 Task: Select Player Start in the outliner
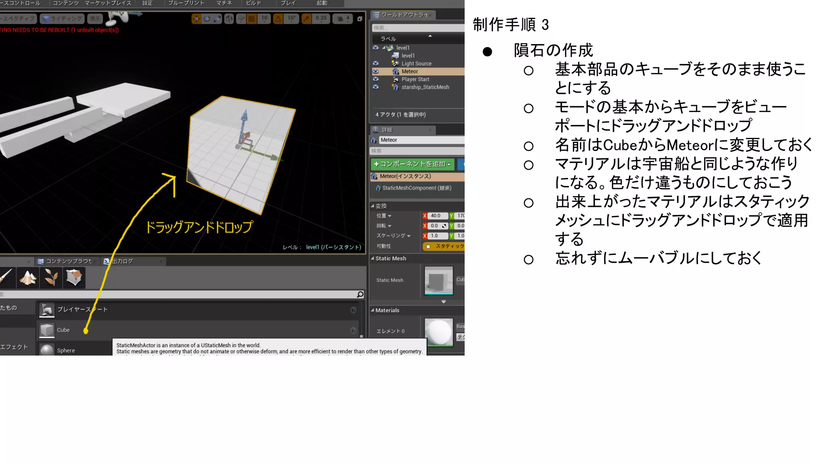[415, 79]
